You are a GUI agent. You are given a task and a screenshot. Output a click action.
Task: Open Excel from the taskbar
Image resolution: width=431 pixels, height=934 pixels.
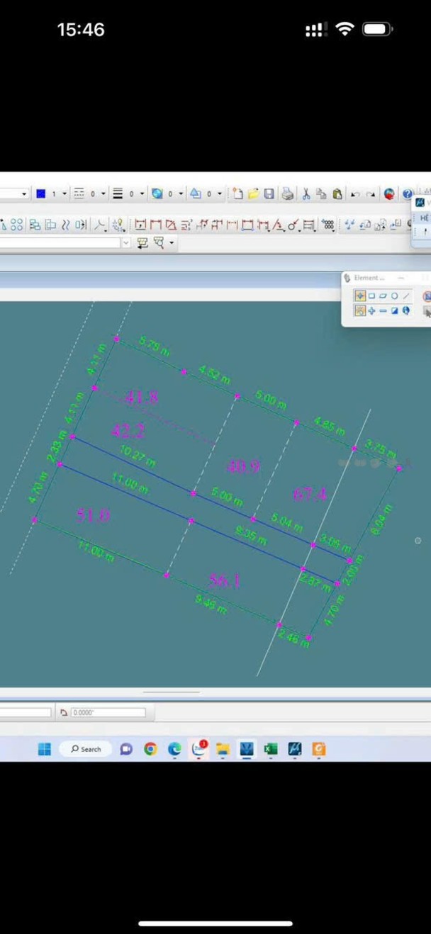(x=271, y=749)
